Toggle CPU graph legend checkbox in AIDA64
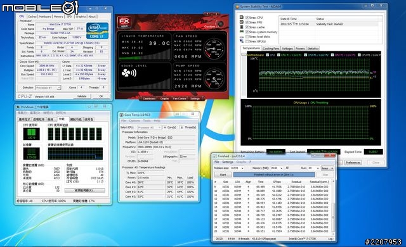Screen dimensions: 406x247 click(x=267, y=54)
